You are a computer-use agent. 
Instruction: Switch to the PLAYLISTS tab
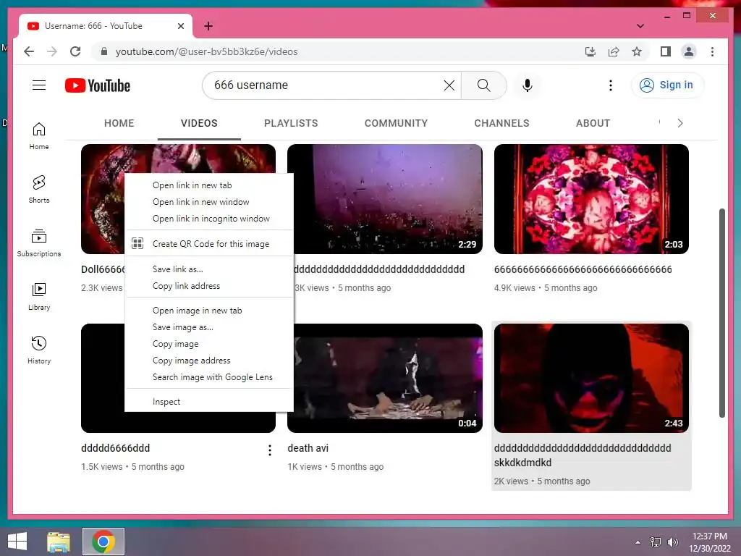tap(291, 123)
